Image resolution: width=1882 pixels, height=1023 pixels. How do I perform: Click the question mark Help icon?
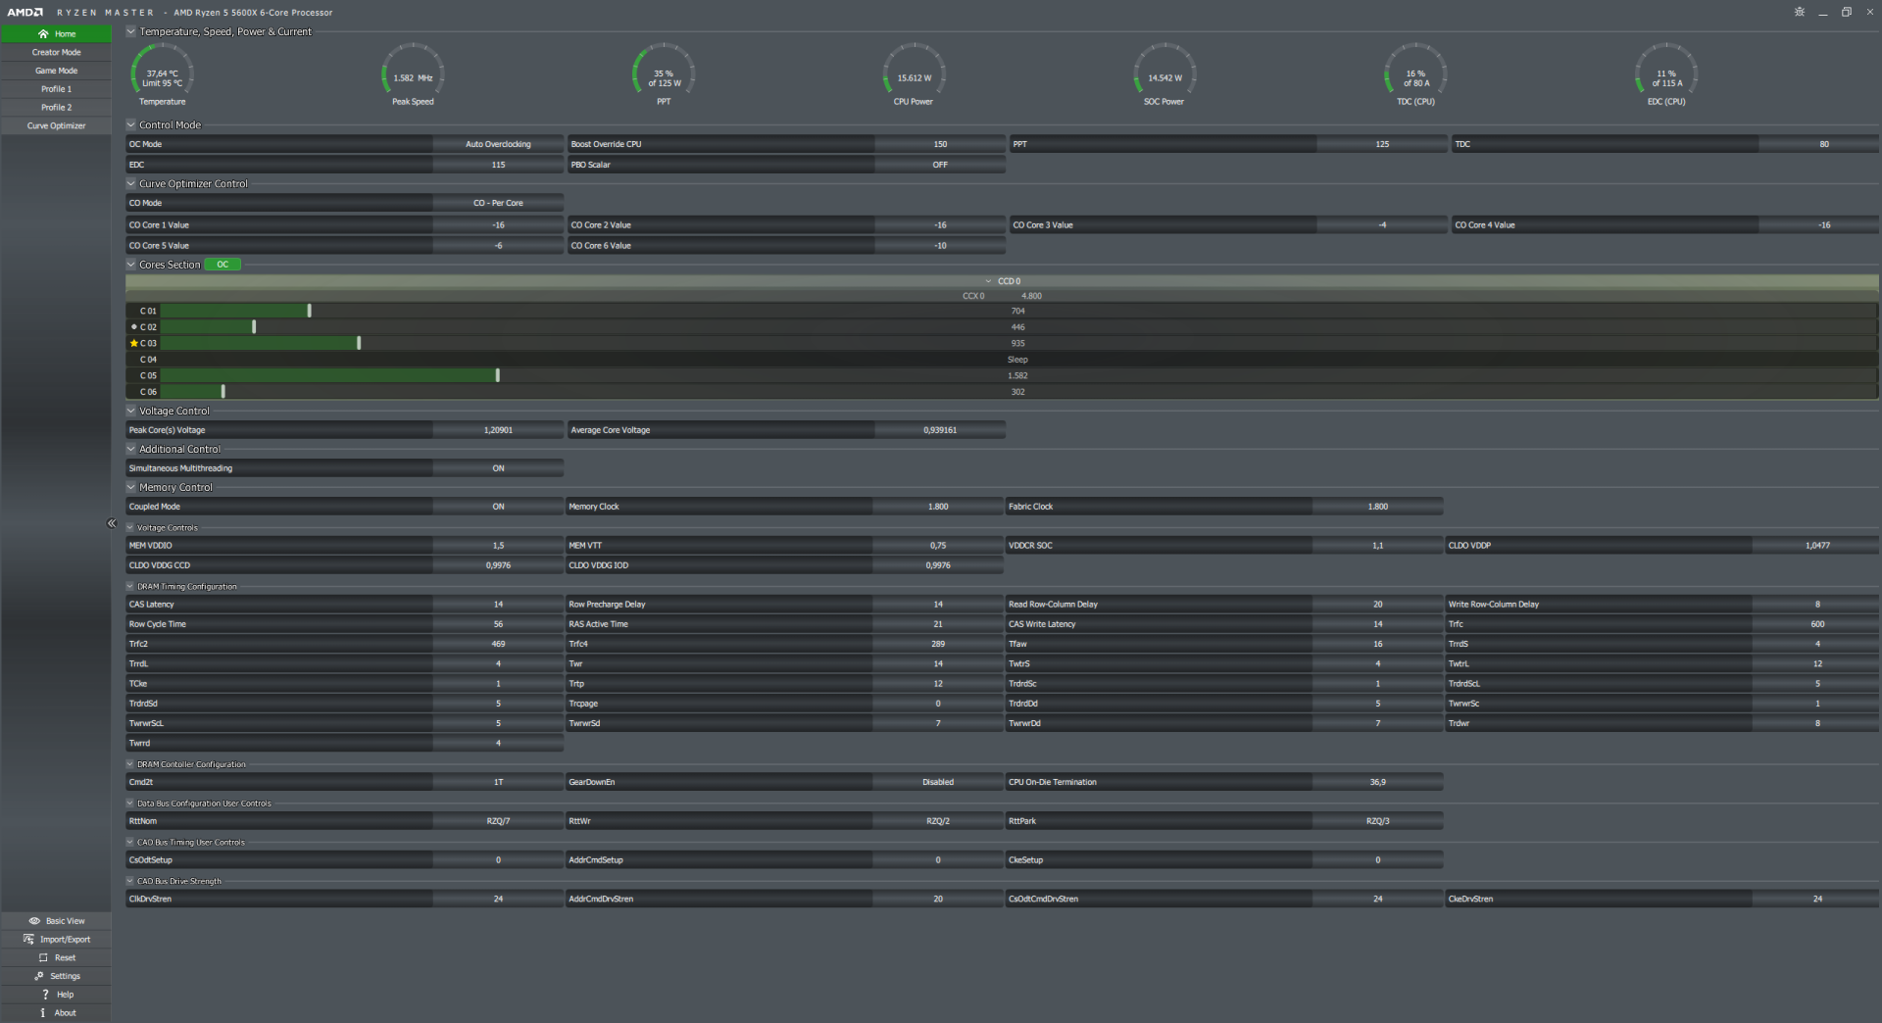(x=45, y=995)
